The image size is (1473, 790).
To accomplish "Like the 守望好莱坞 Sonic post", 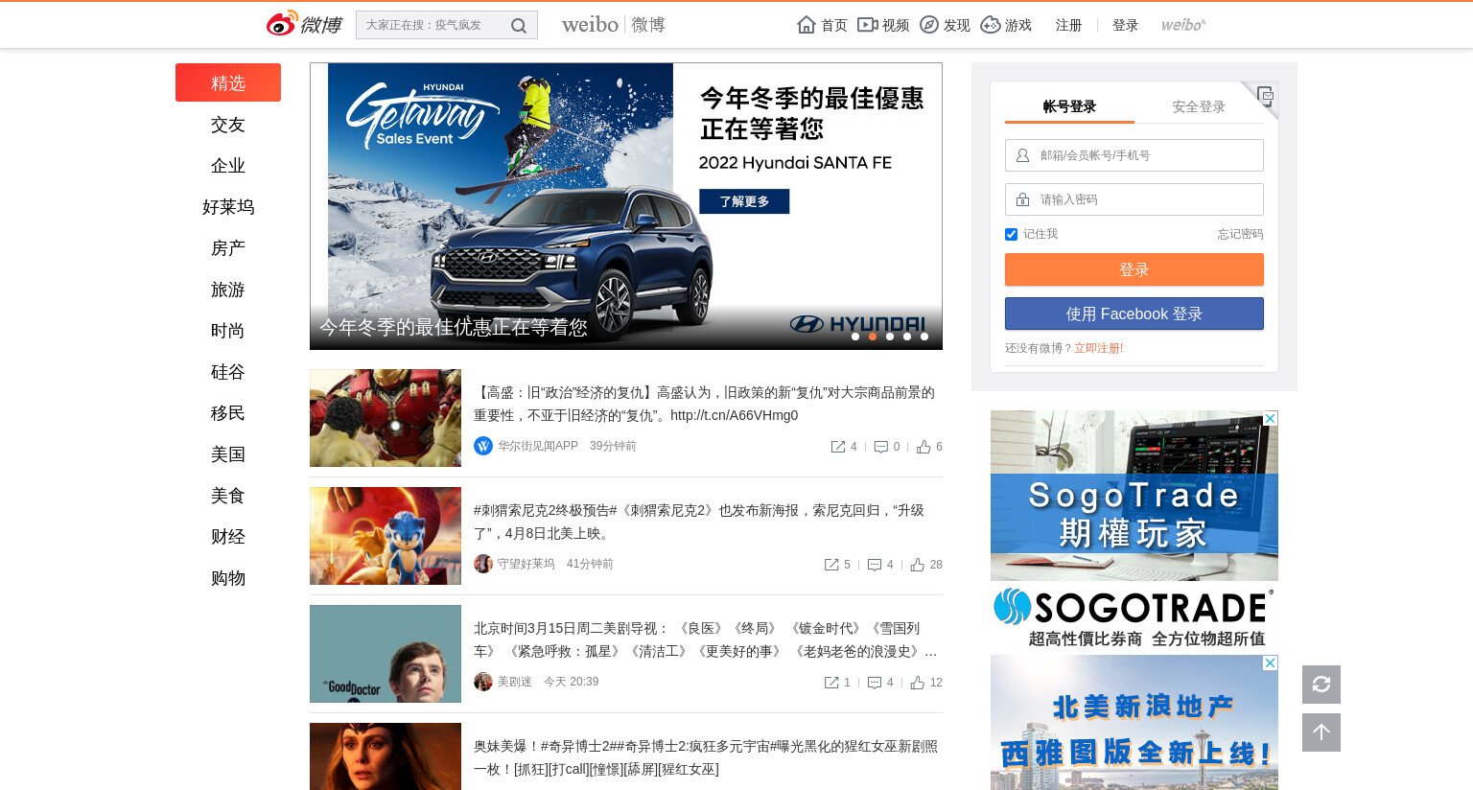I will coord(918,565).
